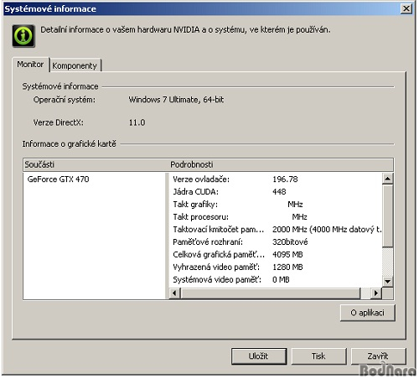Click the Tisk button
Viewport: 419px width, 379px height.
[x=318, y=356]
